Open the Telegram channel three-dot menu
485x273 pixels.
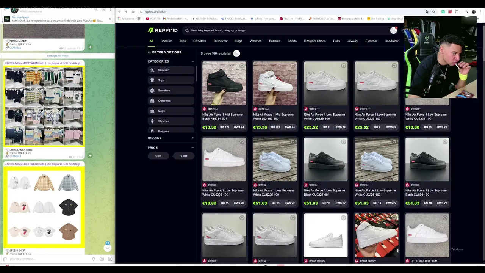click(x=110, y=9)
